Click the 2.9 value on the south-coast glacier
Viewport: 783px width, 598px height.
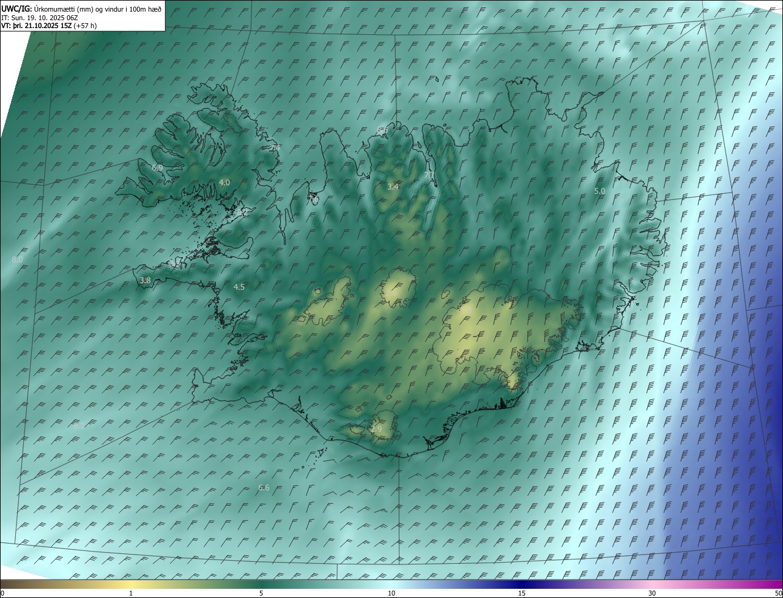click(x=376, y=429)
